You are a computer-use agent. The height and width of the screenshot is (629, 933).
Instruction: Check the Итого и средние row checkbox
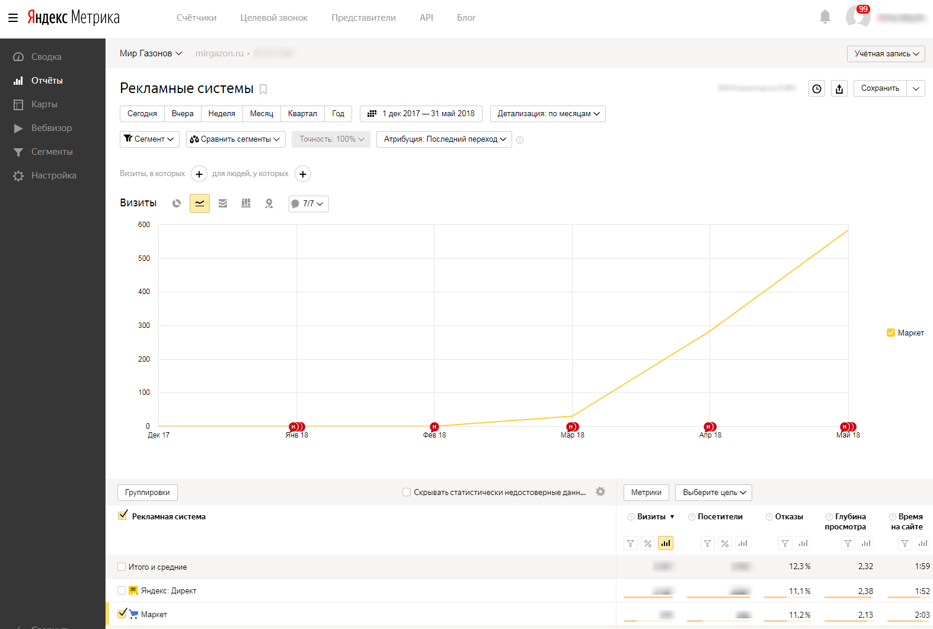pos(122,567)
